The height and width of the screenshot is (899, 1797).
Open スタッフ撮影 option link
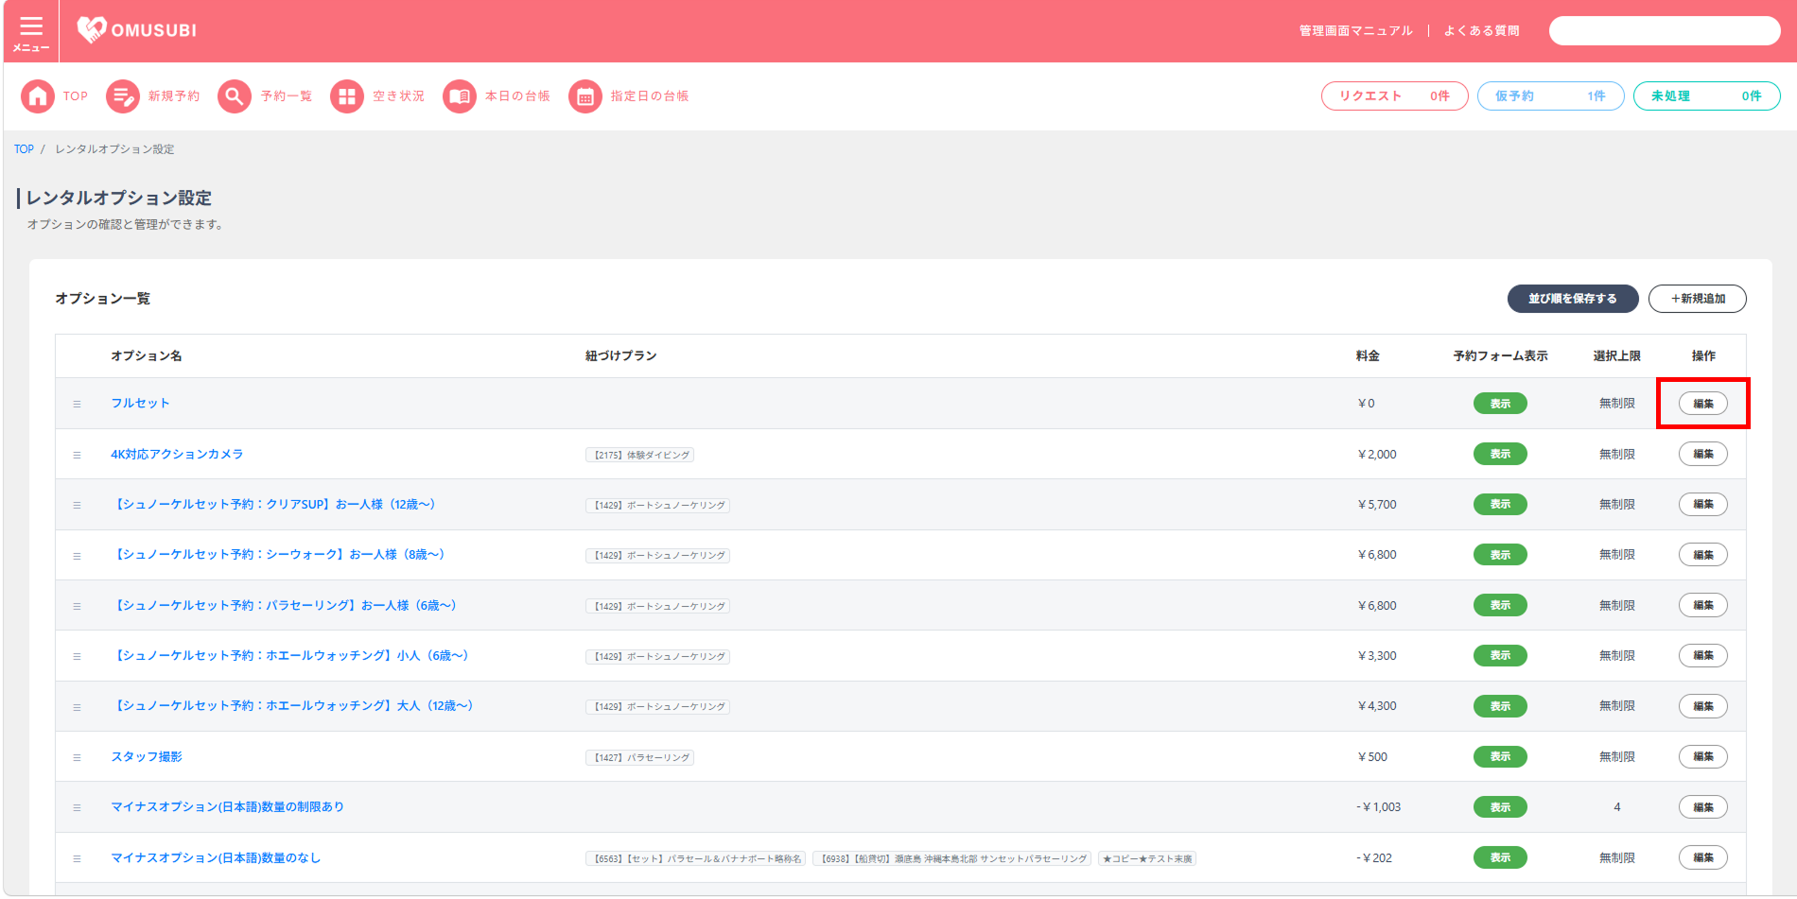click(147, 756)
